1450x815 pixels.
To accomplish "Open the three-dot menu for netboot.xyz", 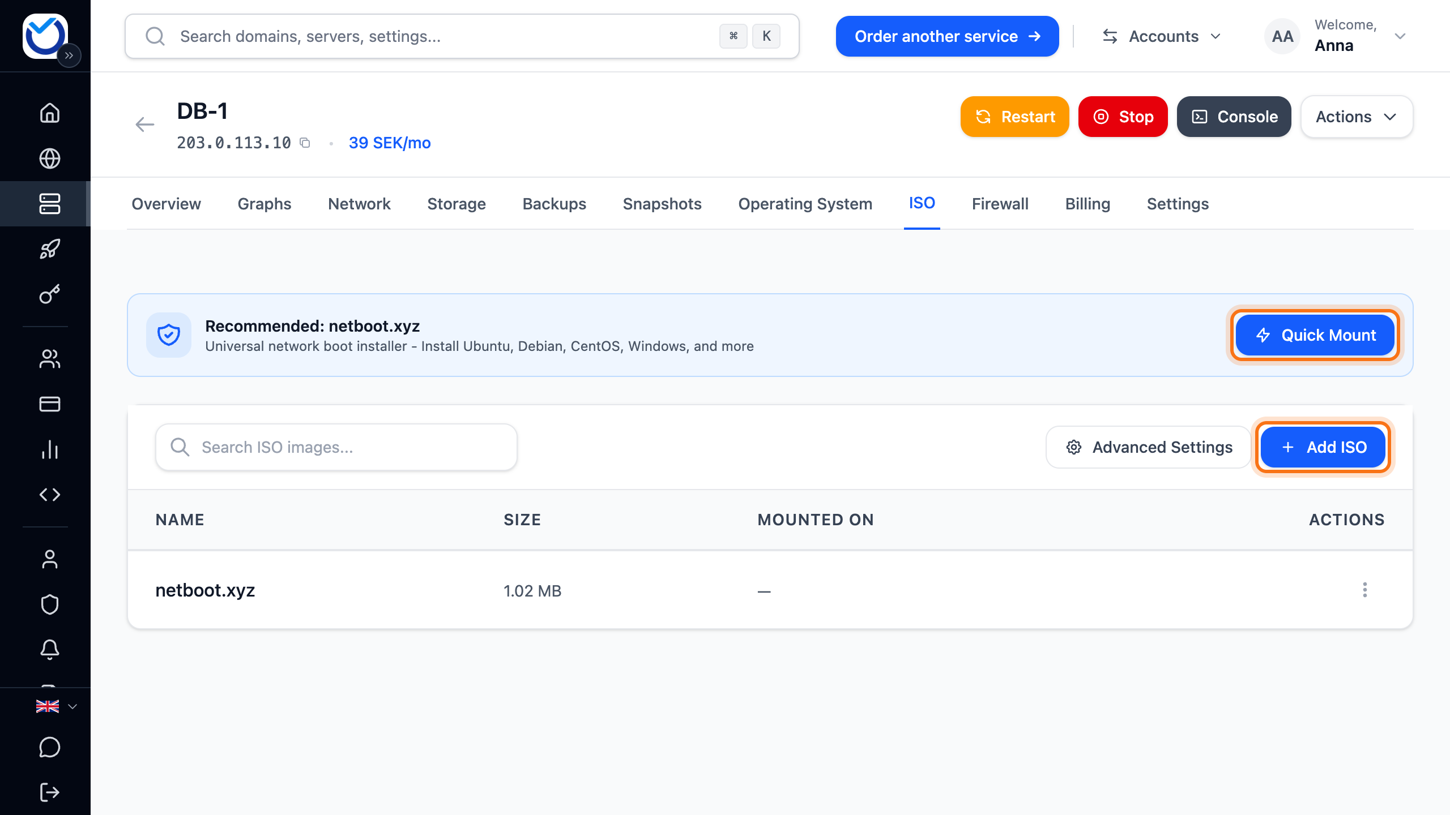I will click(x=1365, y=590).
